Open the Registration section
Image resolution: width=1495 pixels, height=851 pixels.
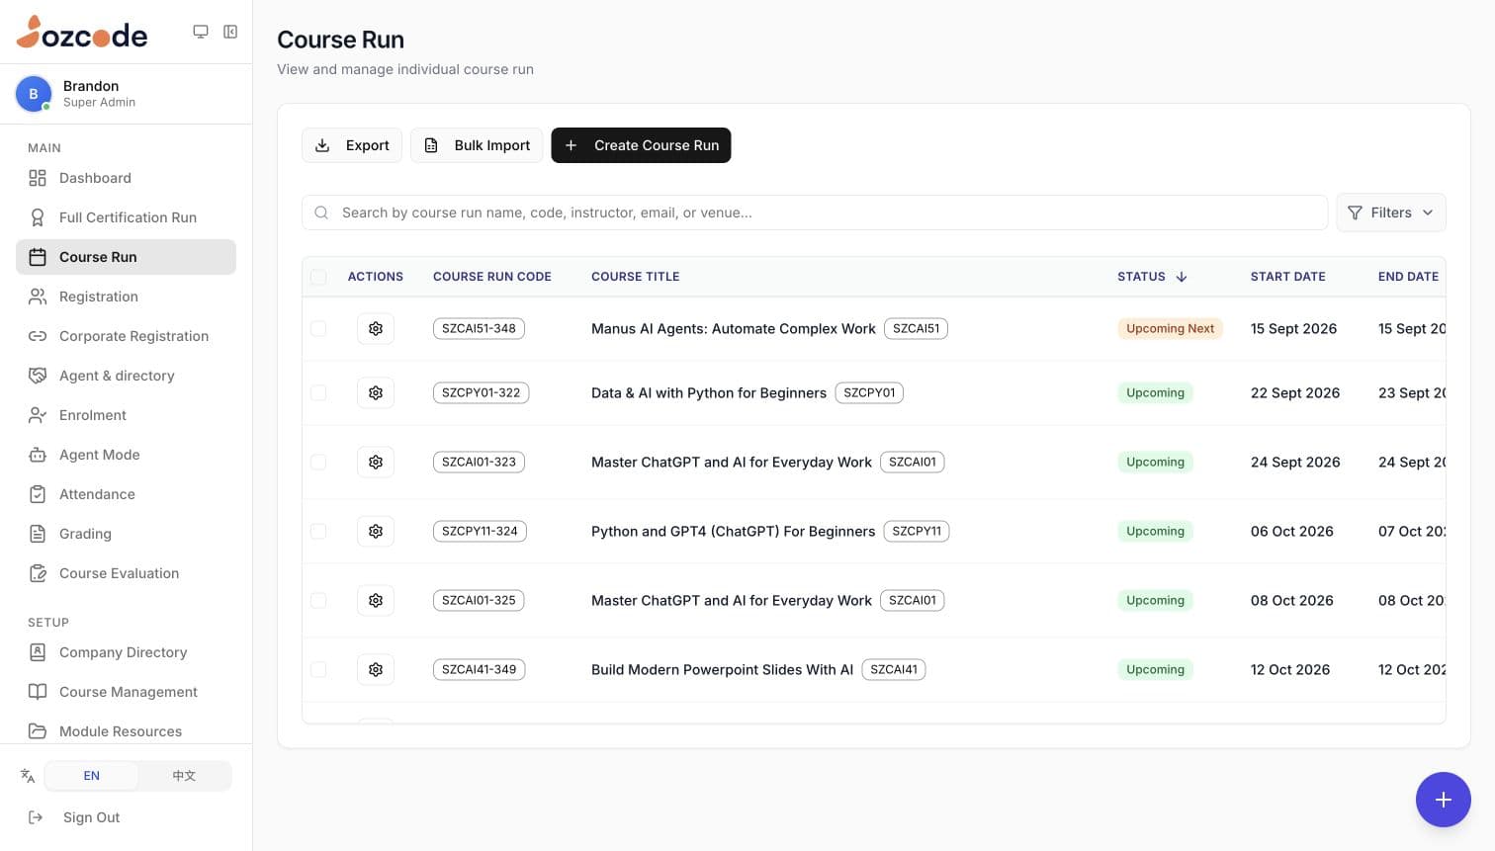point(126,297)
